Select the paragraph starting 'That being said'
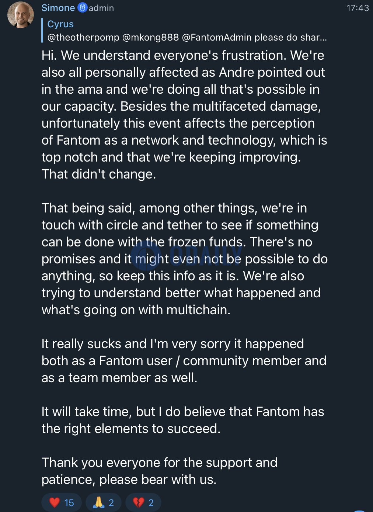This screenshot has height=512, width=373. tap(184, 259)
